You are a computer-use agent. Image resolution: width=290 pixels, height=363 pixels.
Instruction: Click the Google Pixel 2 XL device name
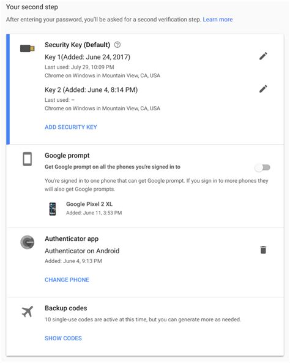(89, 204)
